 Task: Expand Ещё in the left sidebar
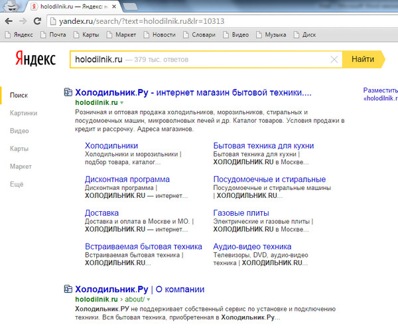click(x=17, y=184)
